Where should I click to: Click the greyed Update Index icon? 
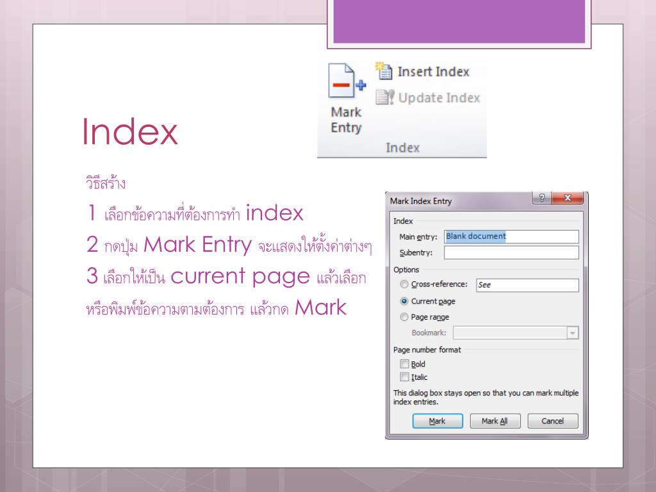[x=384, y=97]
